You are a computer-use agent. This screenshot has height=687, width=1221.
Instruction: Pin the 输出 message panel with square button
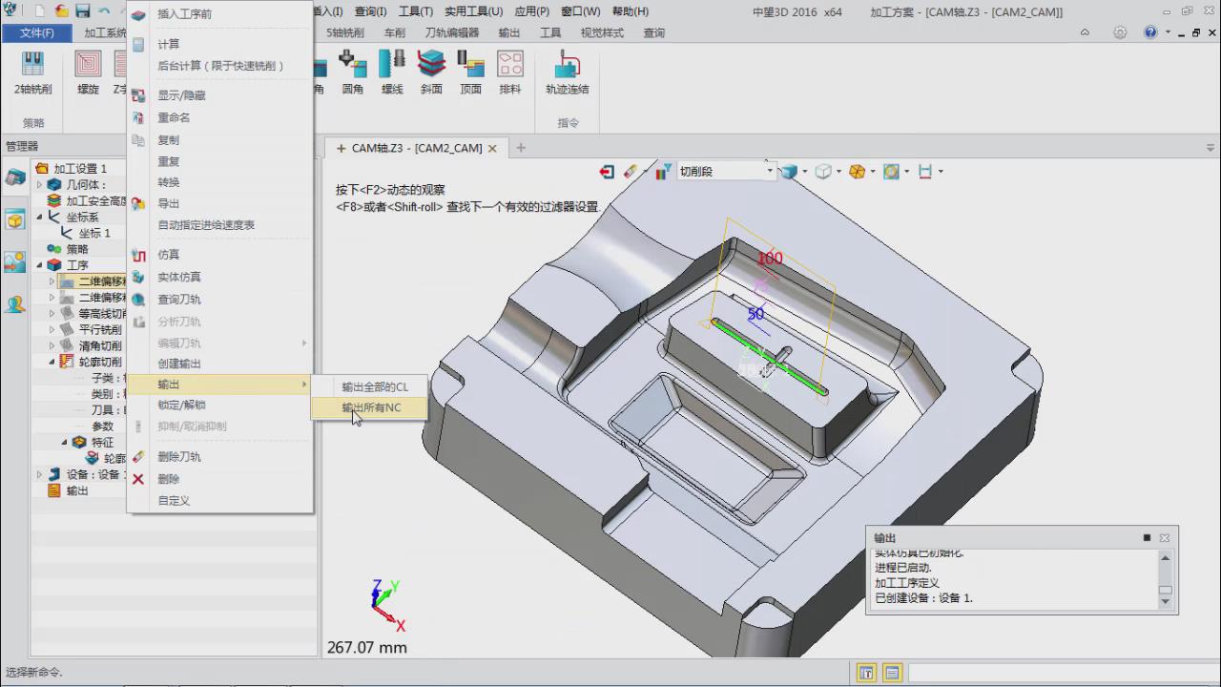click(x=1147, y=538)
